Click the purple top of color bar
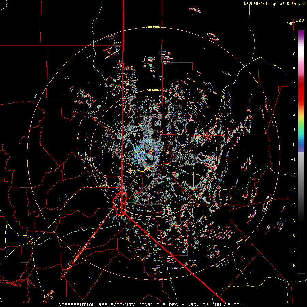307x307 pixels. tap(301, 33)
